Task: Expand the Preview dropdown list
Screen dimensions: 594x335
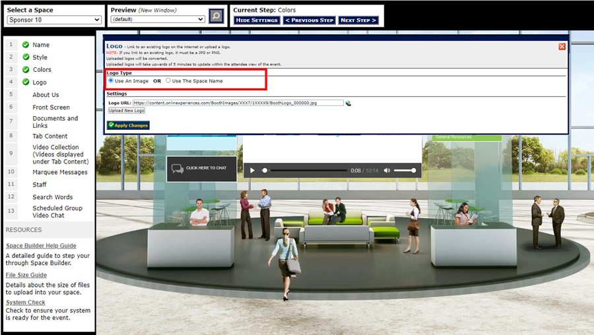Action: (x=158, y=20)
